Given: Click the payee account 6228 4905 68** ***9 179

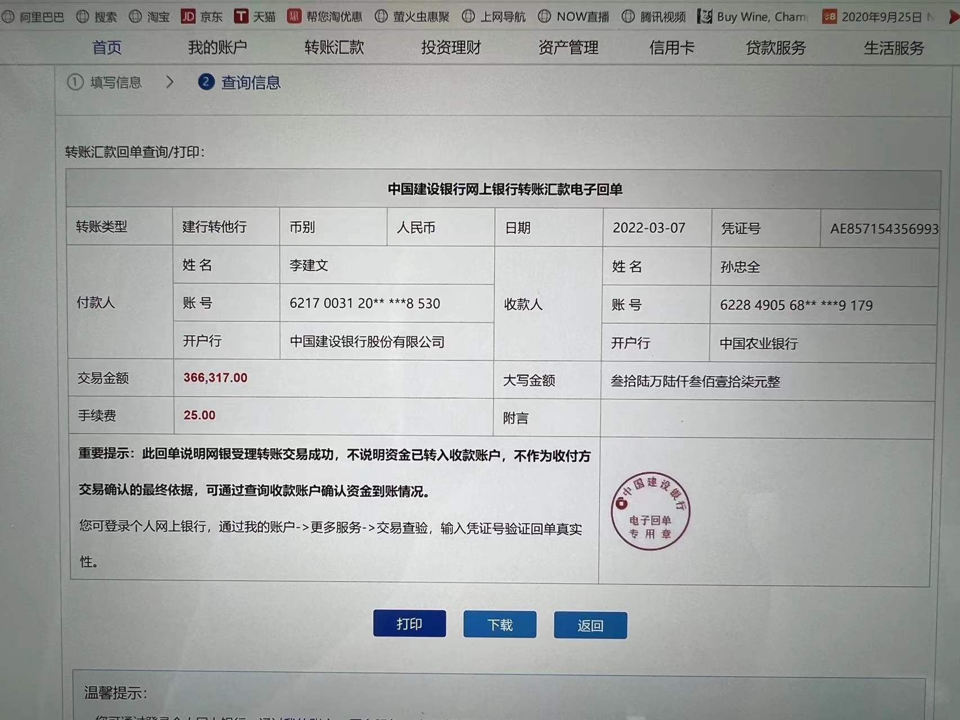Looking at the screenshot, I should click(796, 305).
